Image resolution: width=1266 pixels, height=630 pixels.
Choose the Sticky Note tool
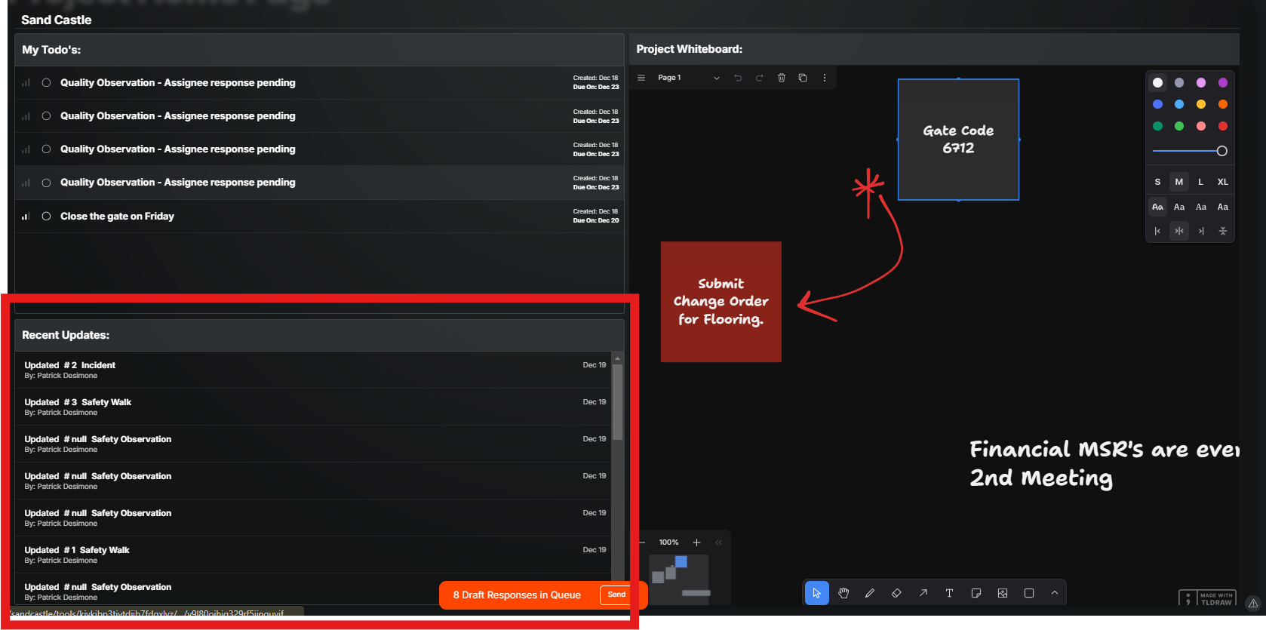[976, 593]
